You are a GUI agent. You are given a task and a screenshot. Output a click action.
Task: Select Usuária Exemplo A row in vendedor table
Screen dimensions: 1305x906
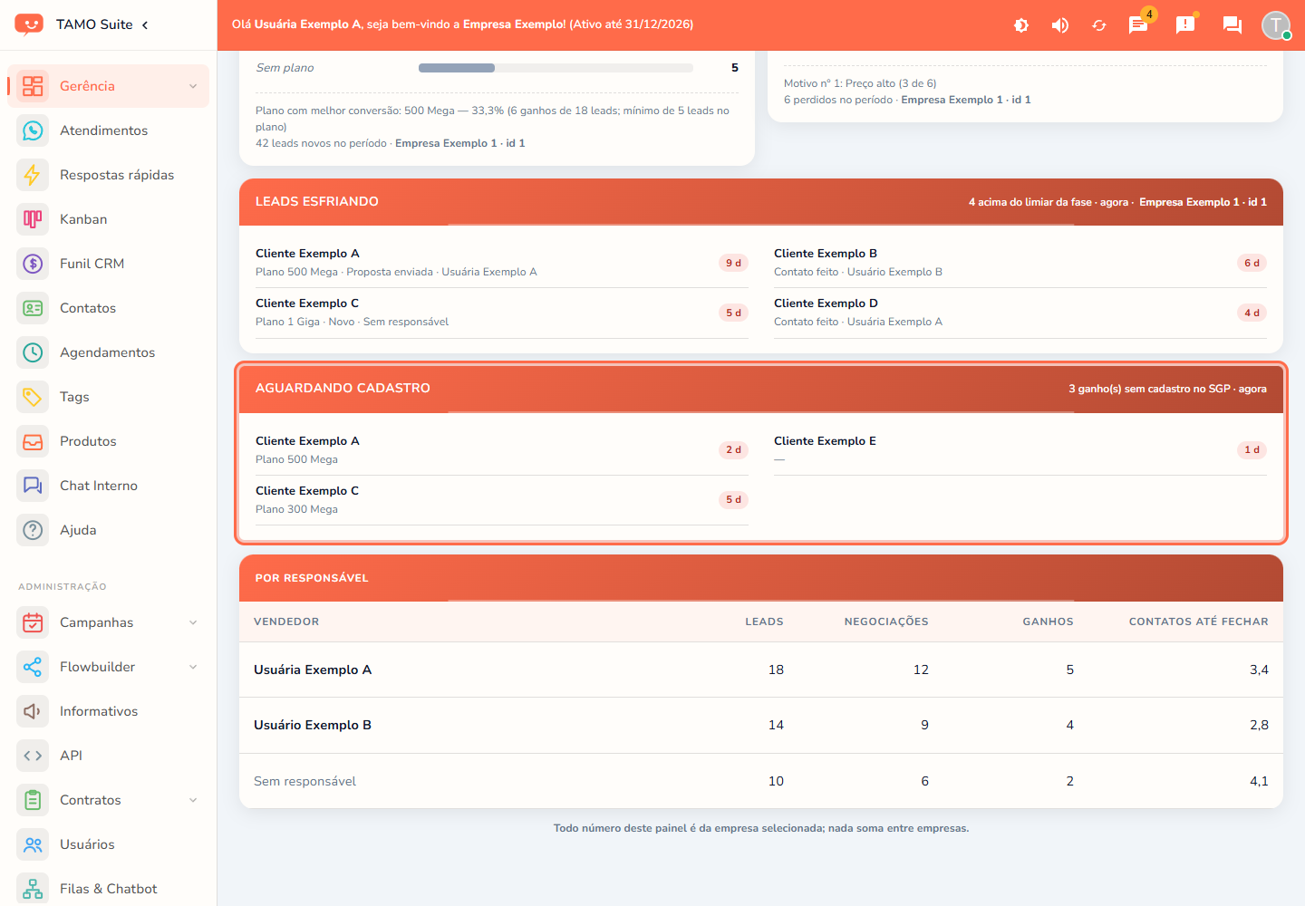[x=761, y=670]
